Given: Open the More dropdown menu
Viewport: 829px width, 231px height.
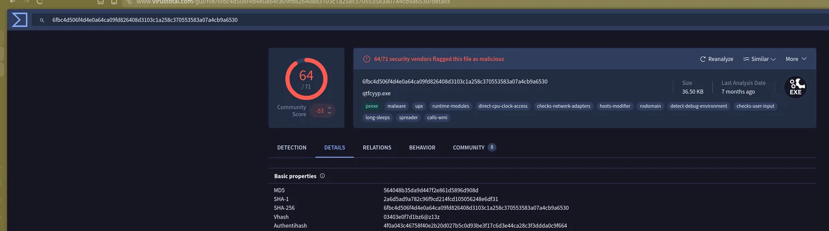Looking at the screenshot, I should point(796,59).
